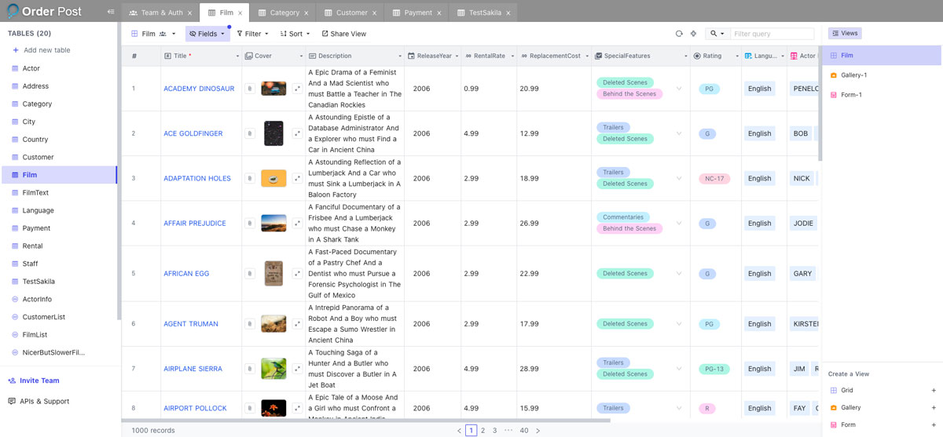
Task: Open the Filter dropdown
Action: [252, 34]
